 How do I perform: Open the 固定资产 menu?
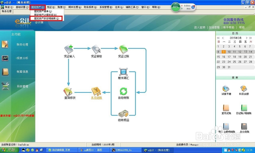(38, 7)
